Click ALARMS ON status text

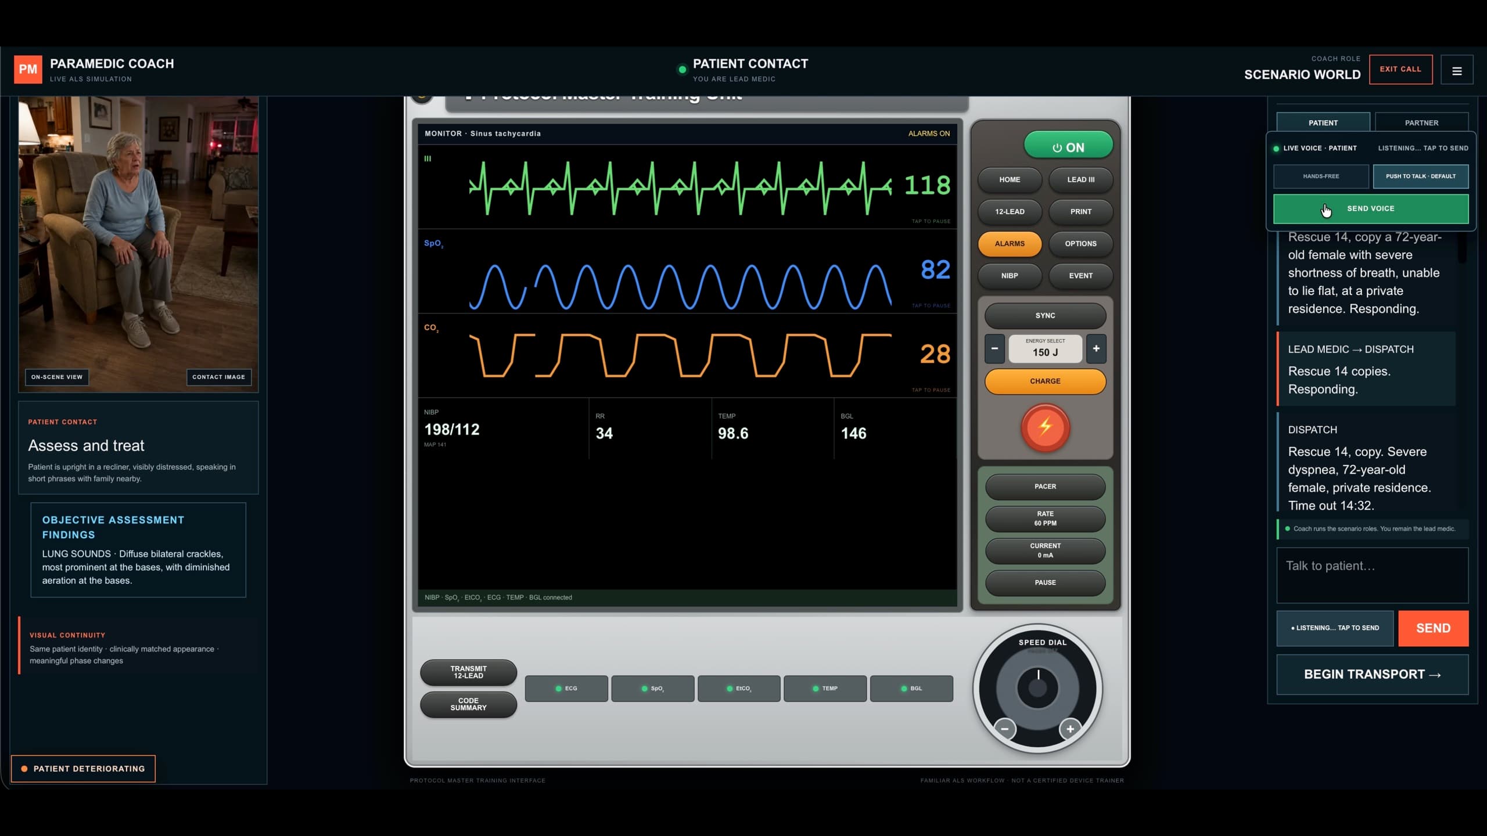click(929, 134)
